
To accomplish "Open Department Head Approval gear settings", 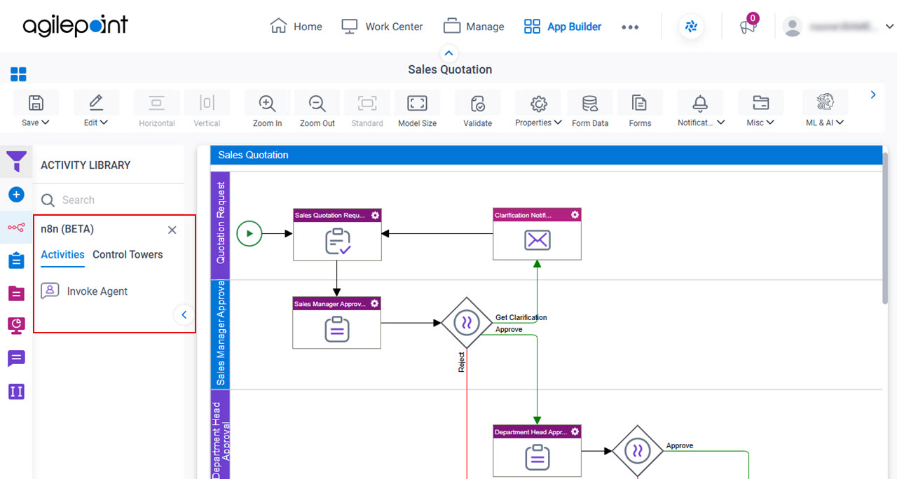I will pos(575,432).
